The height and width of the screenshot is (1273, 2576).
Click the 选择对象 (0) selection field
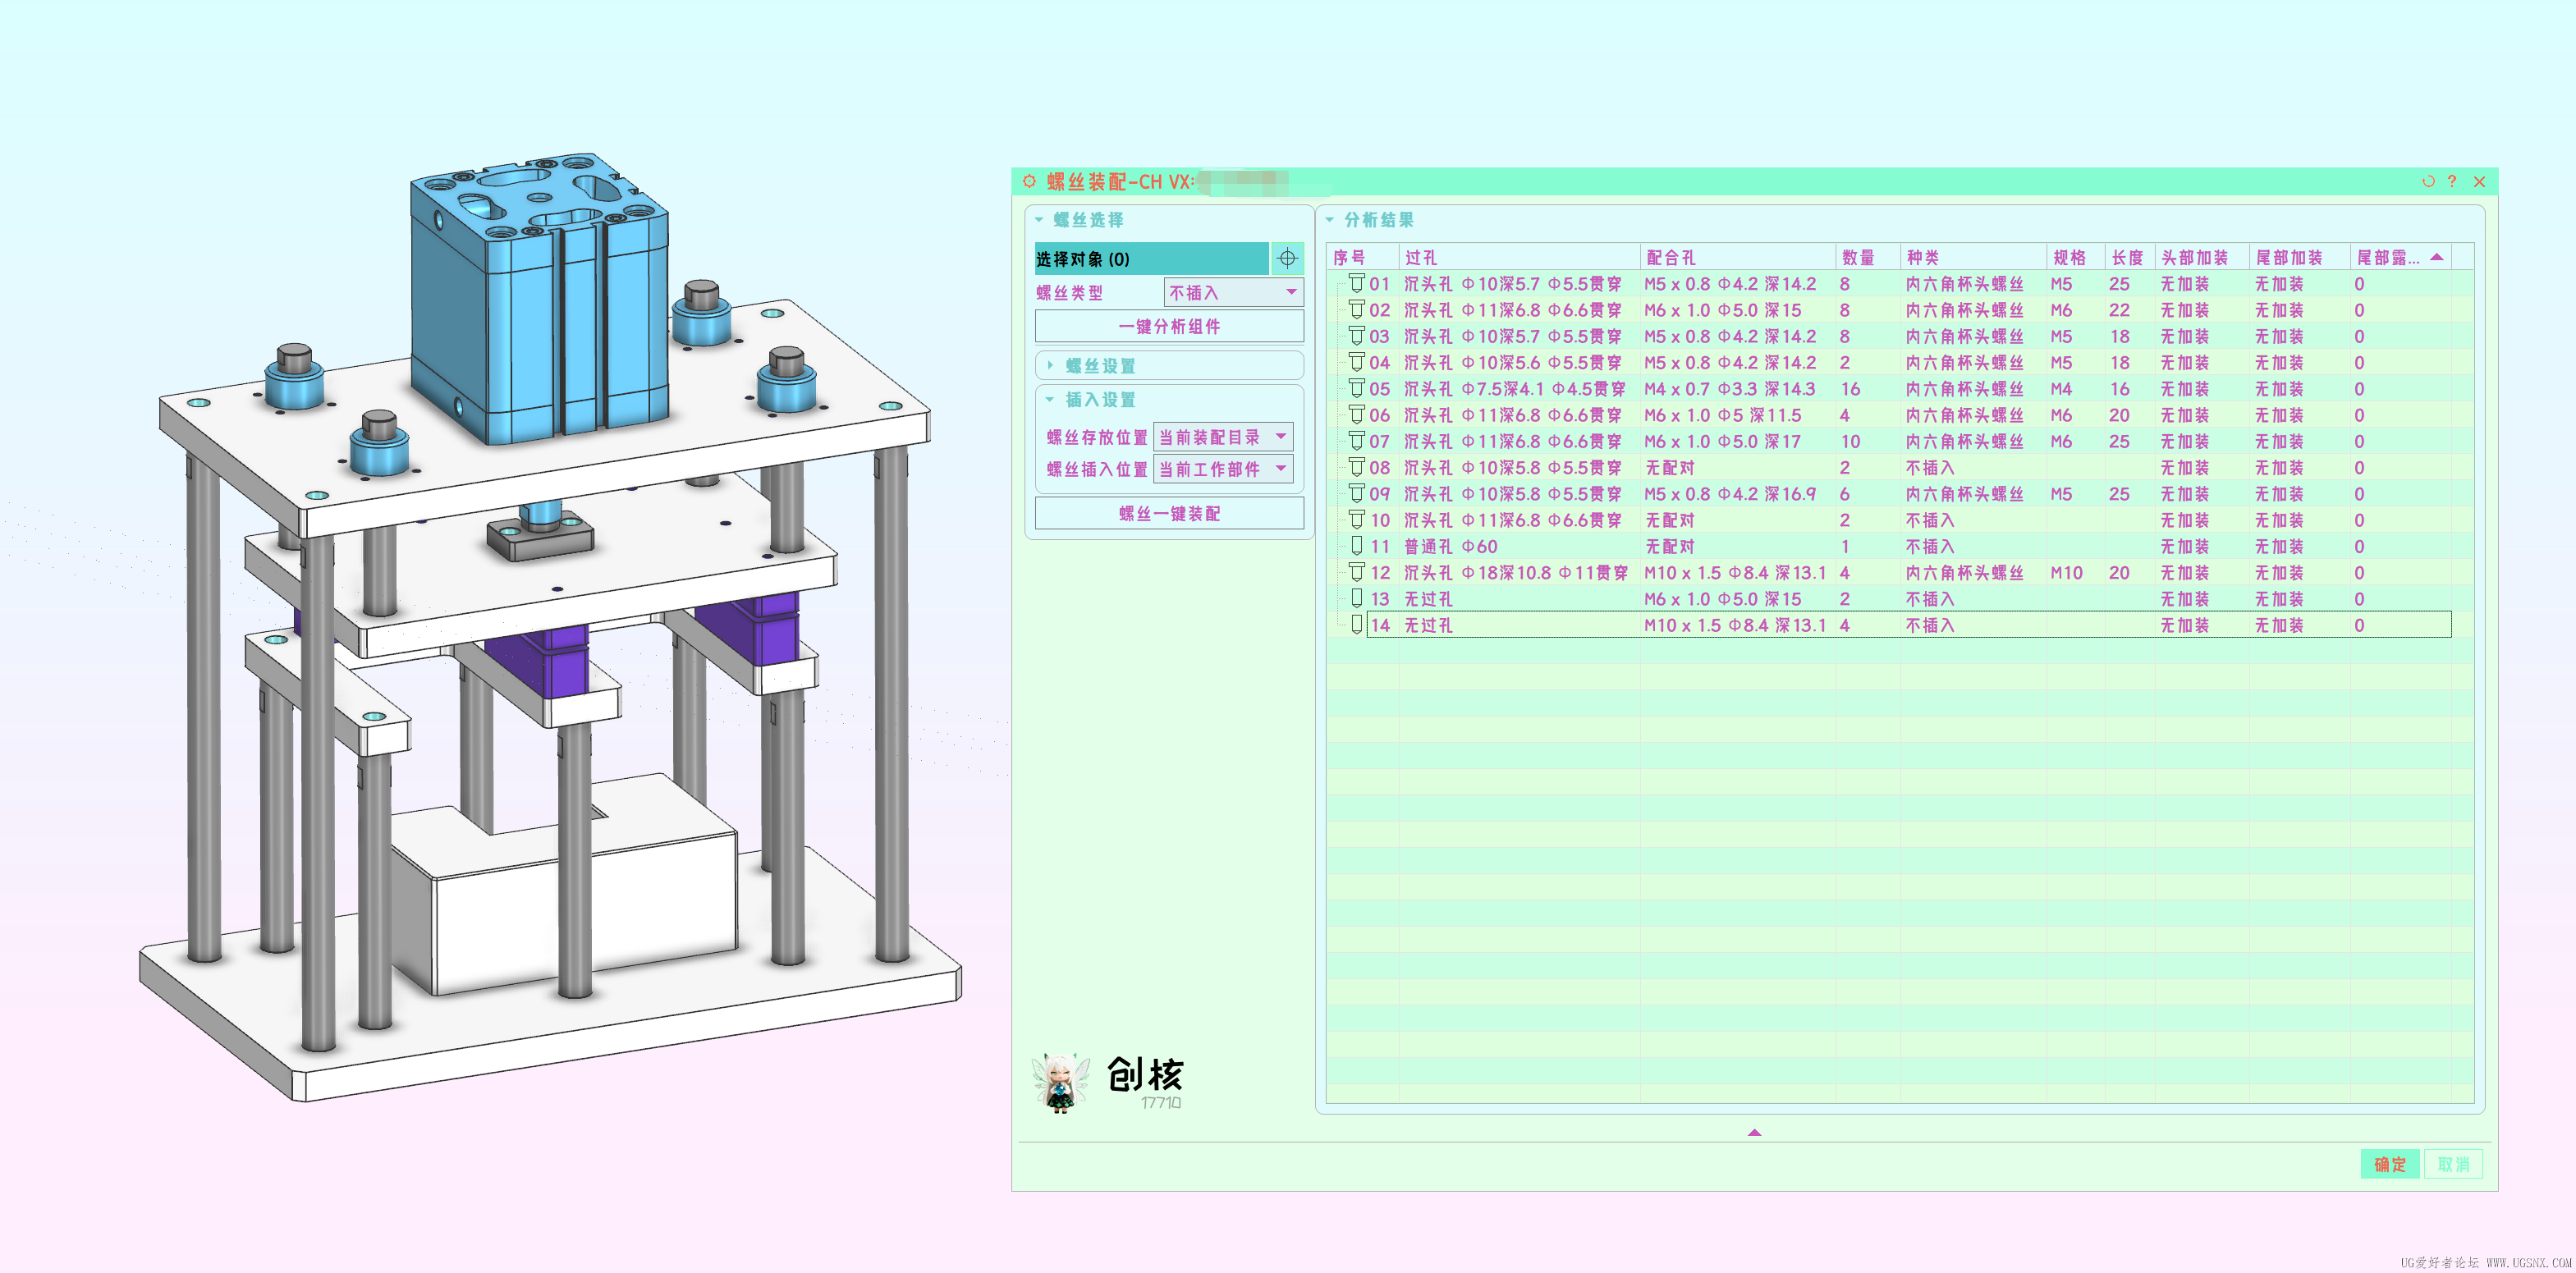(1151, 258)
